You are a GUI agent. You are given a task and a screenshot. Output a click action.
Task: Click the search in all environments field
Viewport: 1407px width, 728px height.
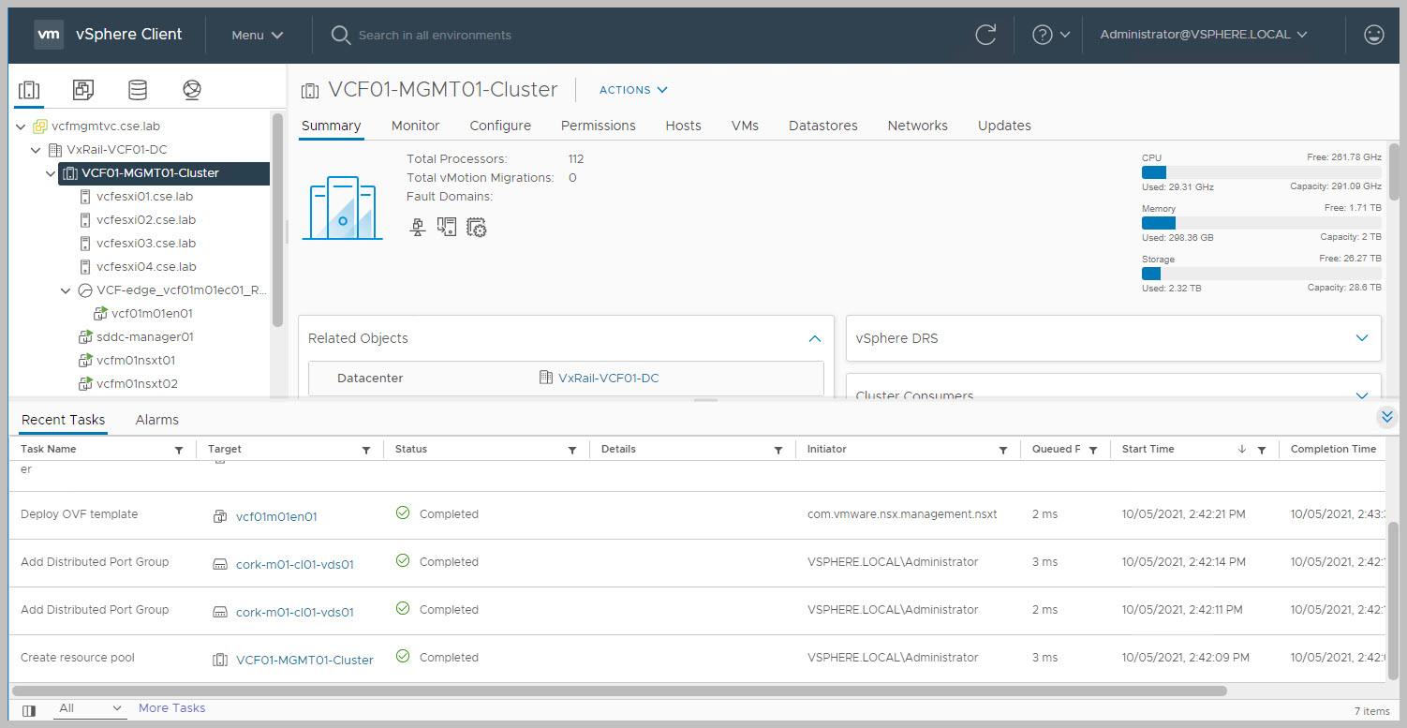click(x=435, y=36)
